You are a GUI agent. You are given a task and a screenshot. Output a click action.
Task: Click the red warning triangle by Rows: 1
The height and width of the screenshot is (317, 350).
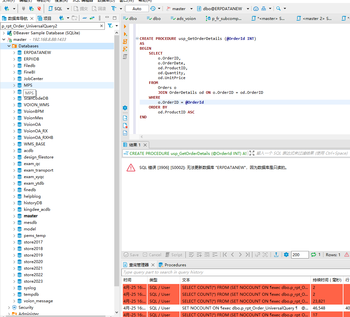tap(347, 255)
